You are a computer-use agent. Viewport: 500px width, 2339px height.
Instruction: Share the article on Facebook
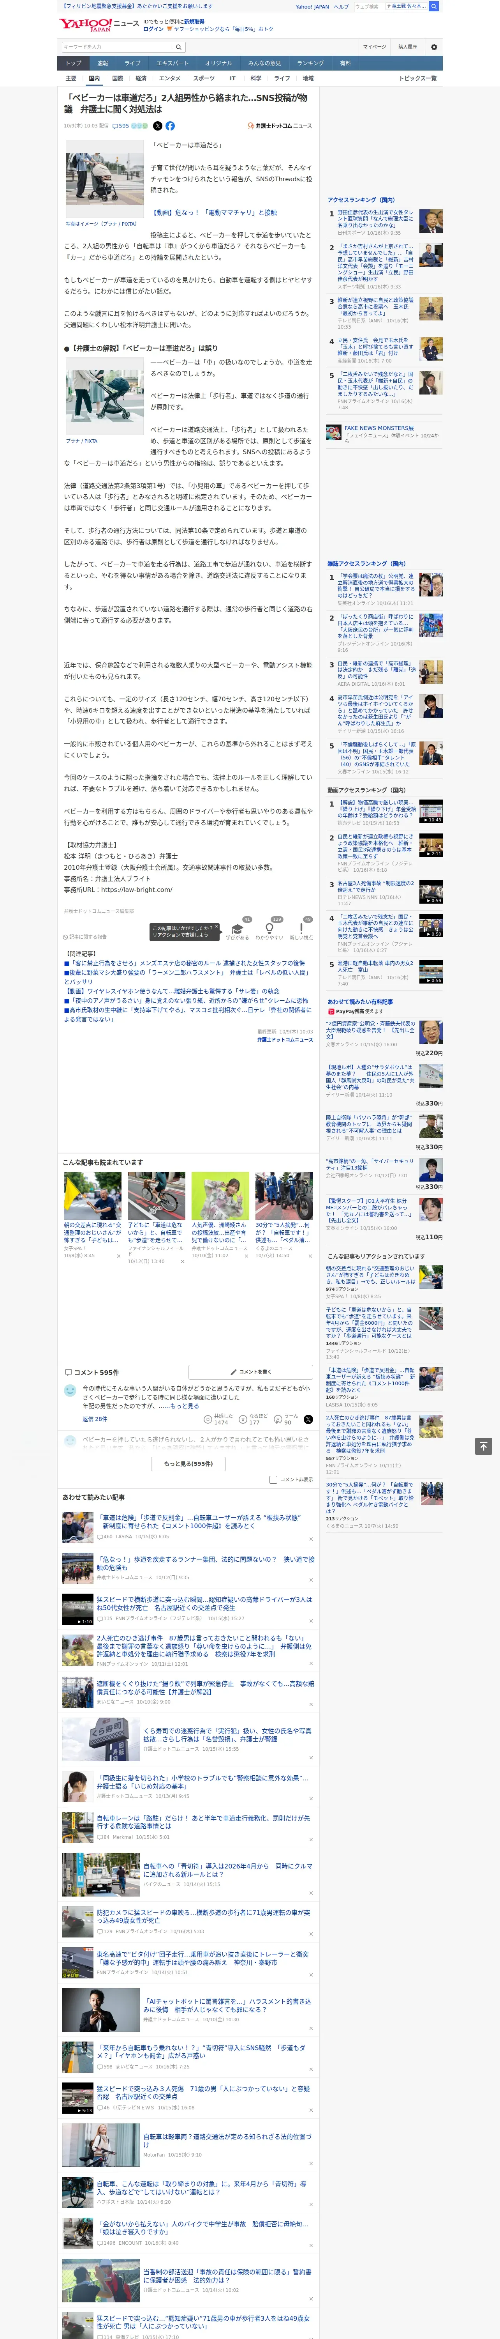click(x=170, y=126)
